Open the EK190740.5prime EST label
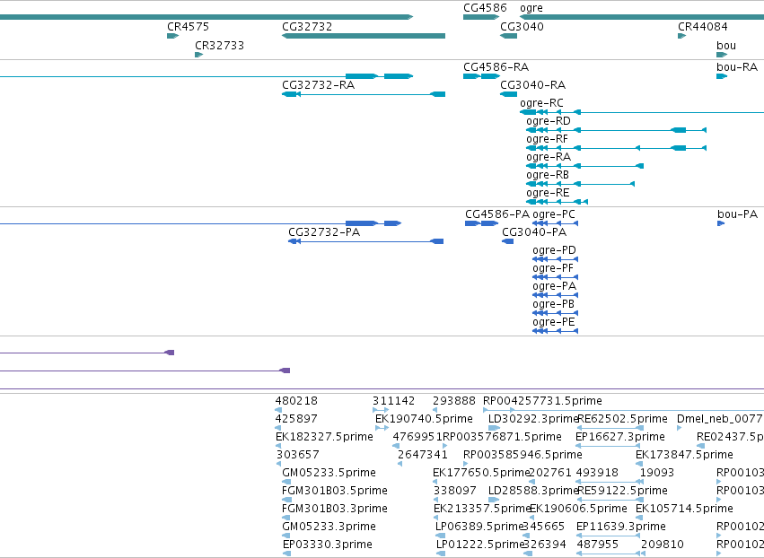The image size is (764, 558). 424,419
